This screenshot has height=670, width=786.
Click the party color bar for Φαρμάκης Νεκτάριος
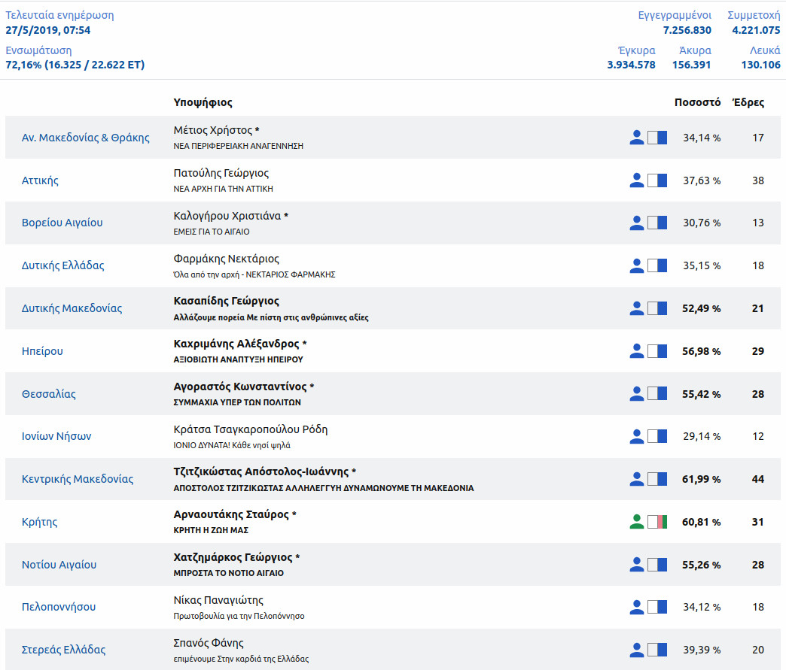(x=657, y=265)
